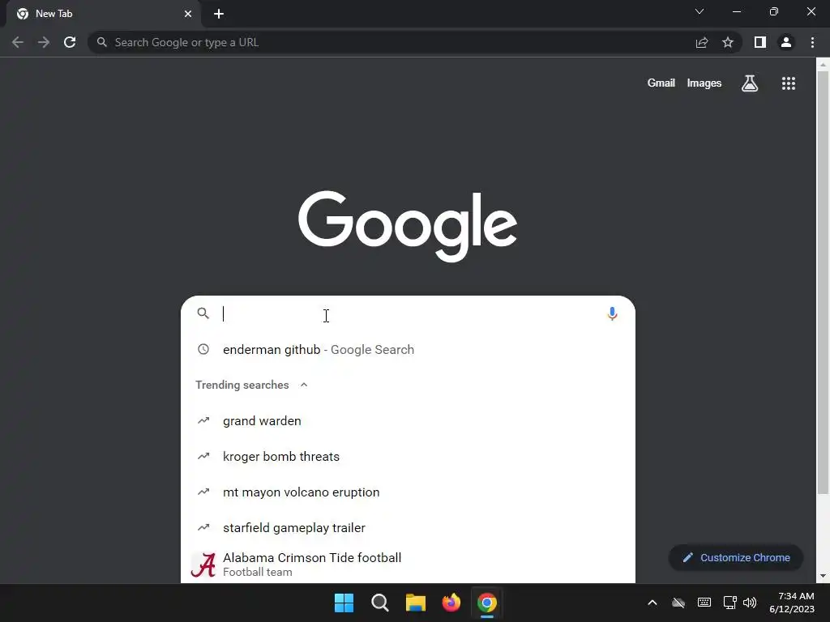Image resolution: width=830 pixels, height=622 pixels.
Task: Click the mt mayon volcano trend icon
Action: [203, 492]
